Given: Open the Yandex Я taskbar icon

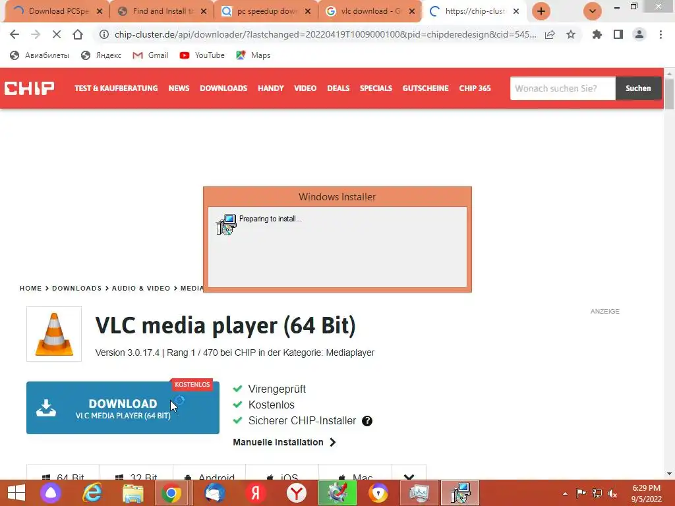Looking at the screenshot, I should 256,493.
